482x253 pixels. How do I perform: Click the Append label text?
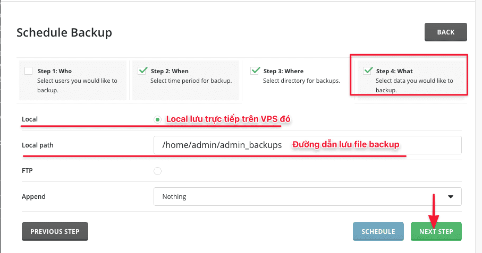(33, 196)
